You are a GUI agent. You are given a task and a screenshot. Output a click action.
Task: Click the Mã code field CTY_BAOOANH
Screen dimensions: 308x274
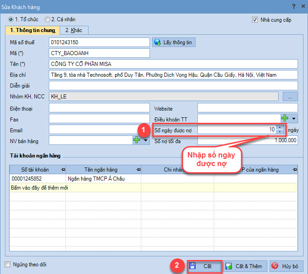click(99, 53)
